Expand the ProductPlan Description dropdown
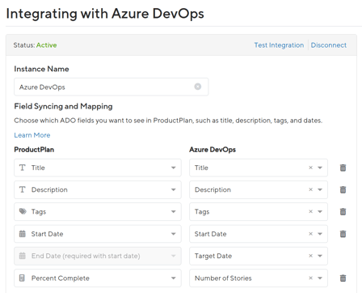This screenshot has width=362, height=293. tap(98, 189)
